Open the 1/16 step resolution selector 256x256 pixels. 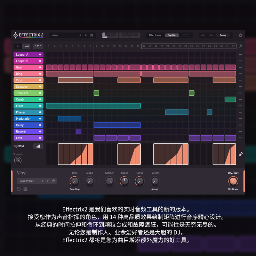[x=38, y=46]
